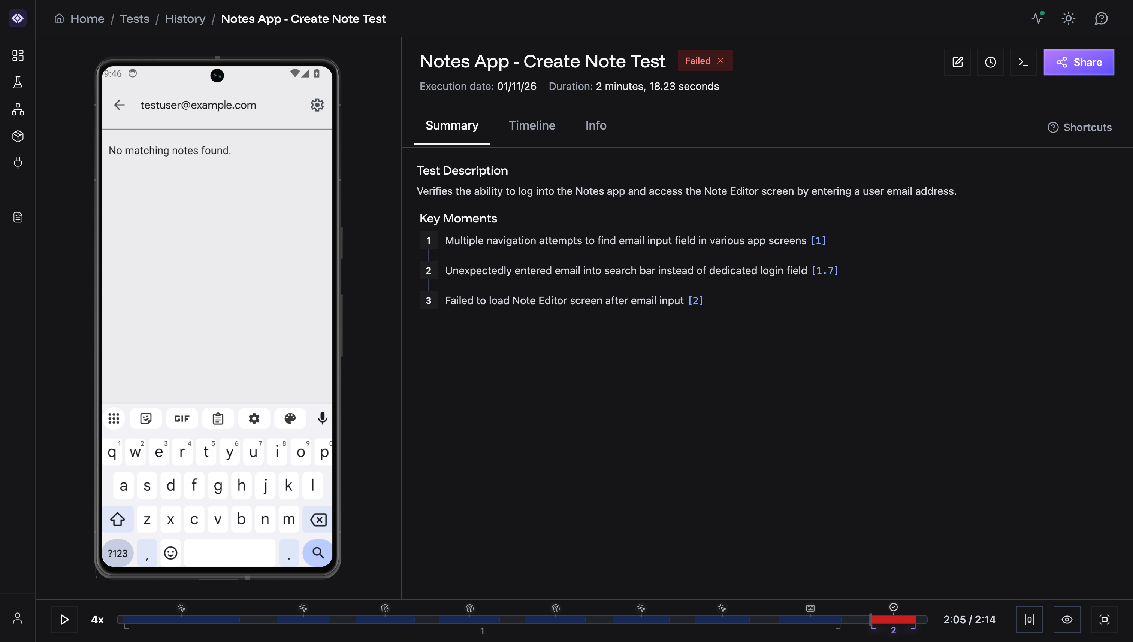Toggle light/dark theme sun icon

pos(1068,18)
